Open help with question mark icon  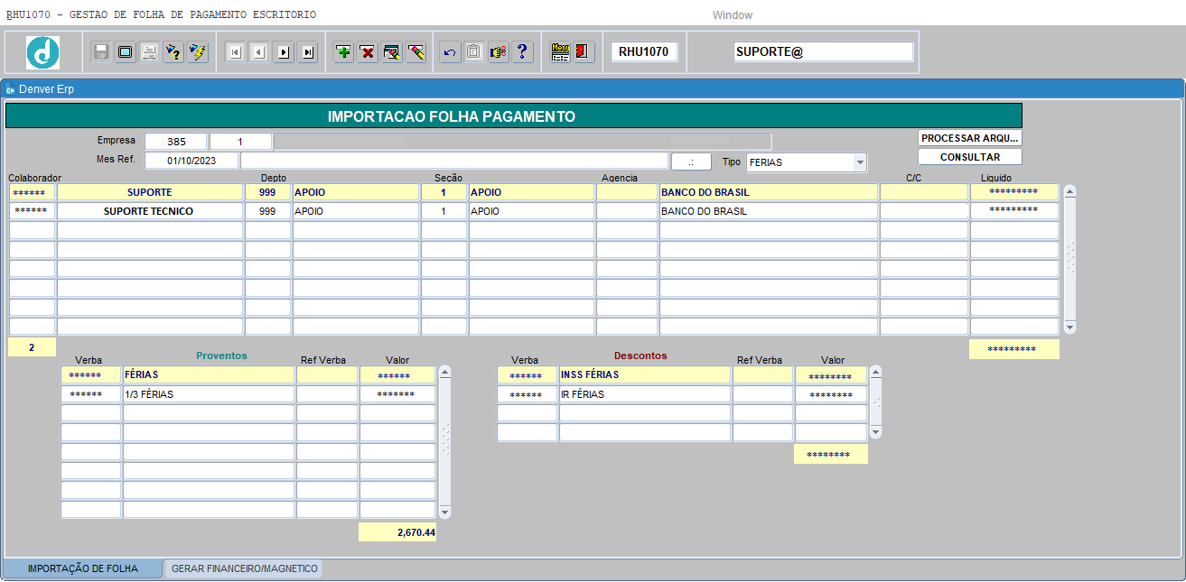(x=521, y=52)
